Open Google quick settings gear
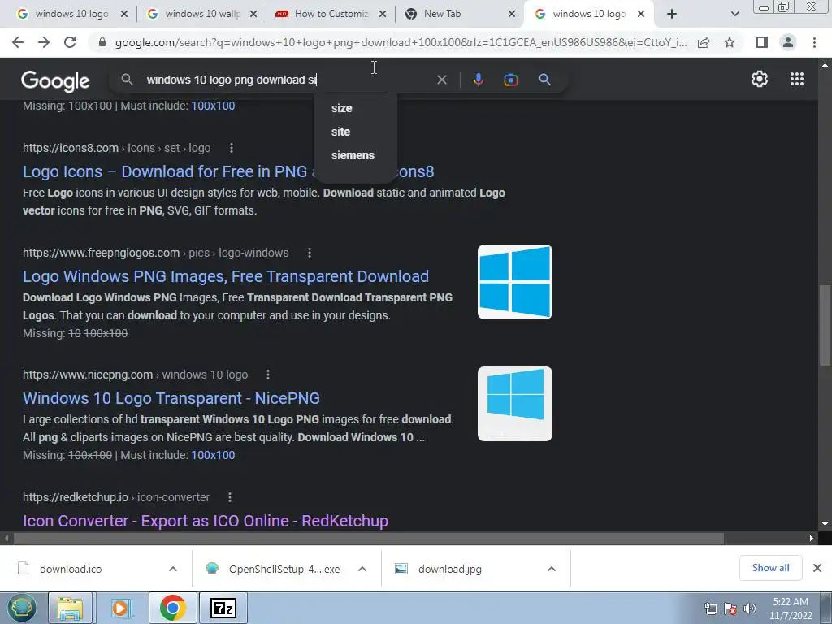Viewport: 832px width, 624px height. click(x=760, y=79)
